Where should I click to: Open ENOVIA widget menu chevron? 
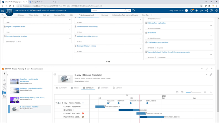coord(212,69)
